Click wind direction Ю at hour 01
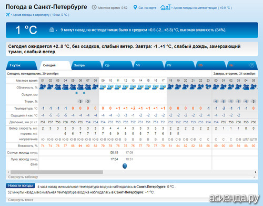Viewport: 263px width, 206px height. [x=43, y=139]
